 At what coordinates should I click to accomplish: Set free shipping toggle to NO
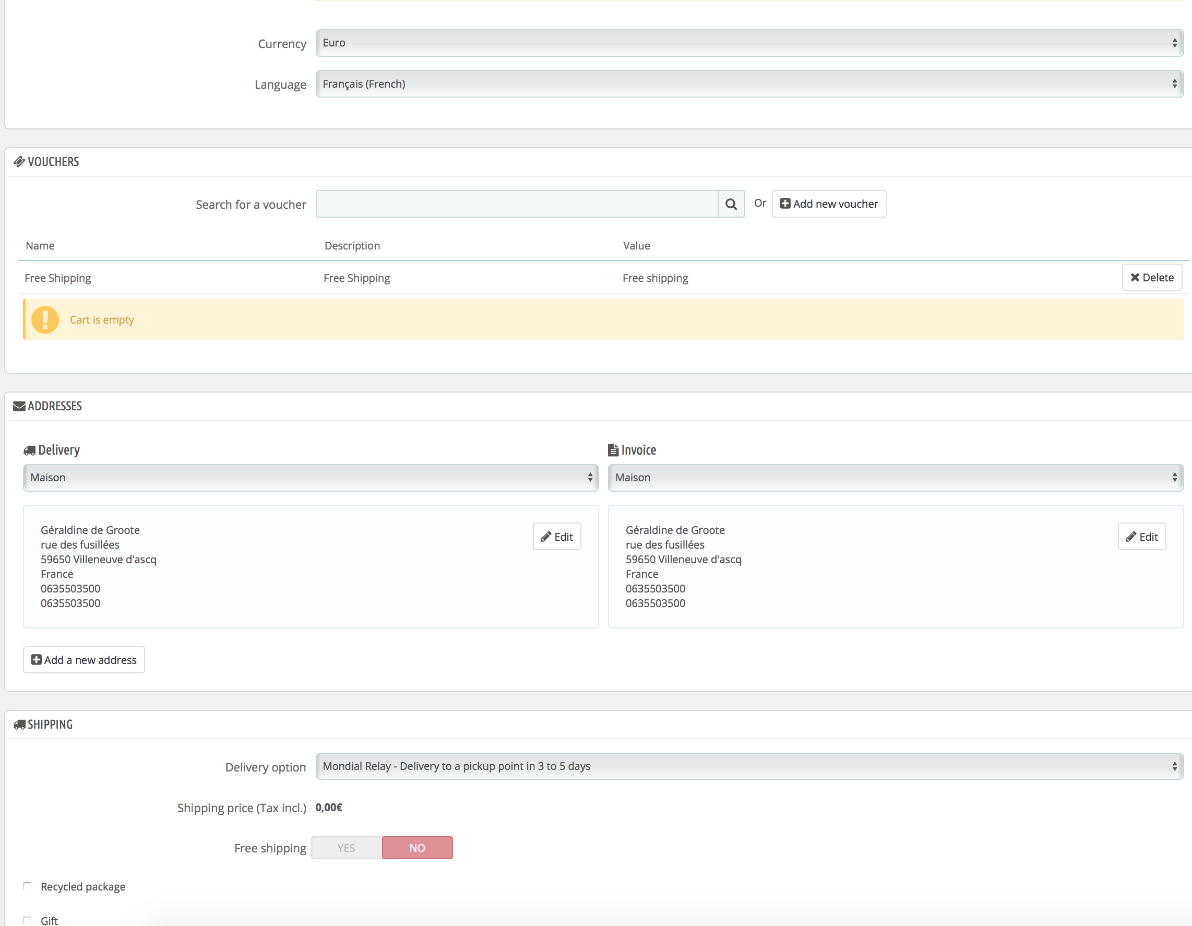417,848
